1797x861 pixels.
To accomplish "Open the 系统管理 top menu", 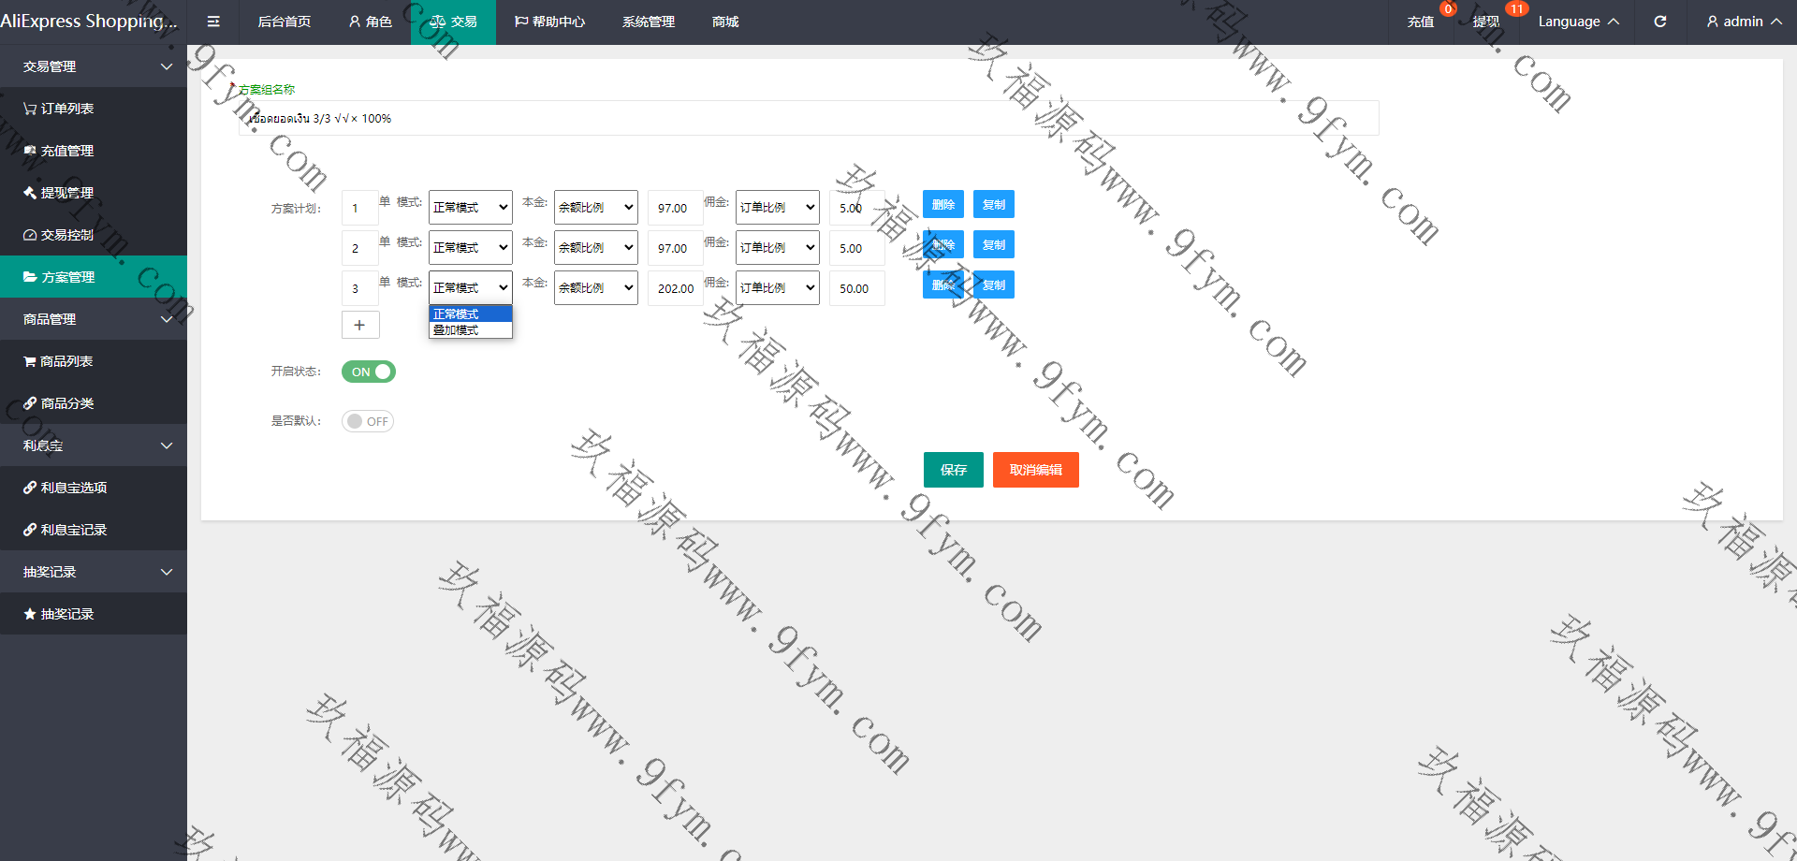I will click(x=648, y=22).
